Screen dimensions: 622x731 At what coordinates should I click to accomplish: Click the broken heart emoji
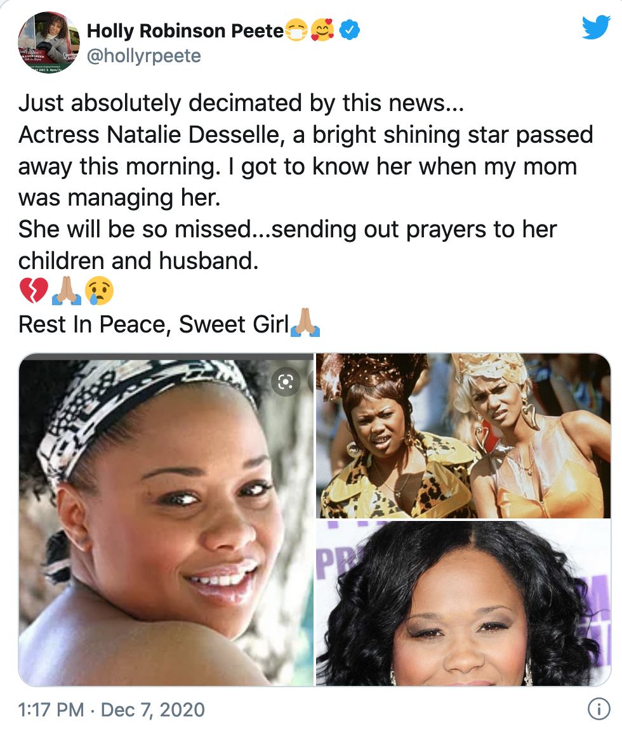[34, 291]
